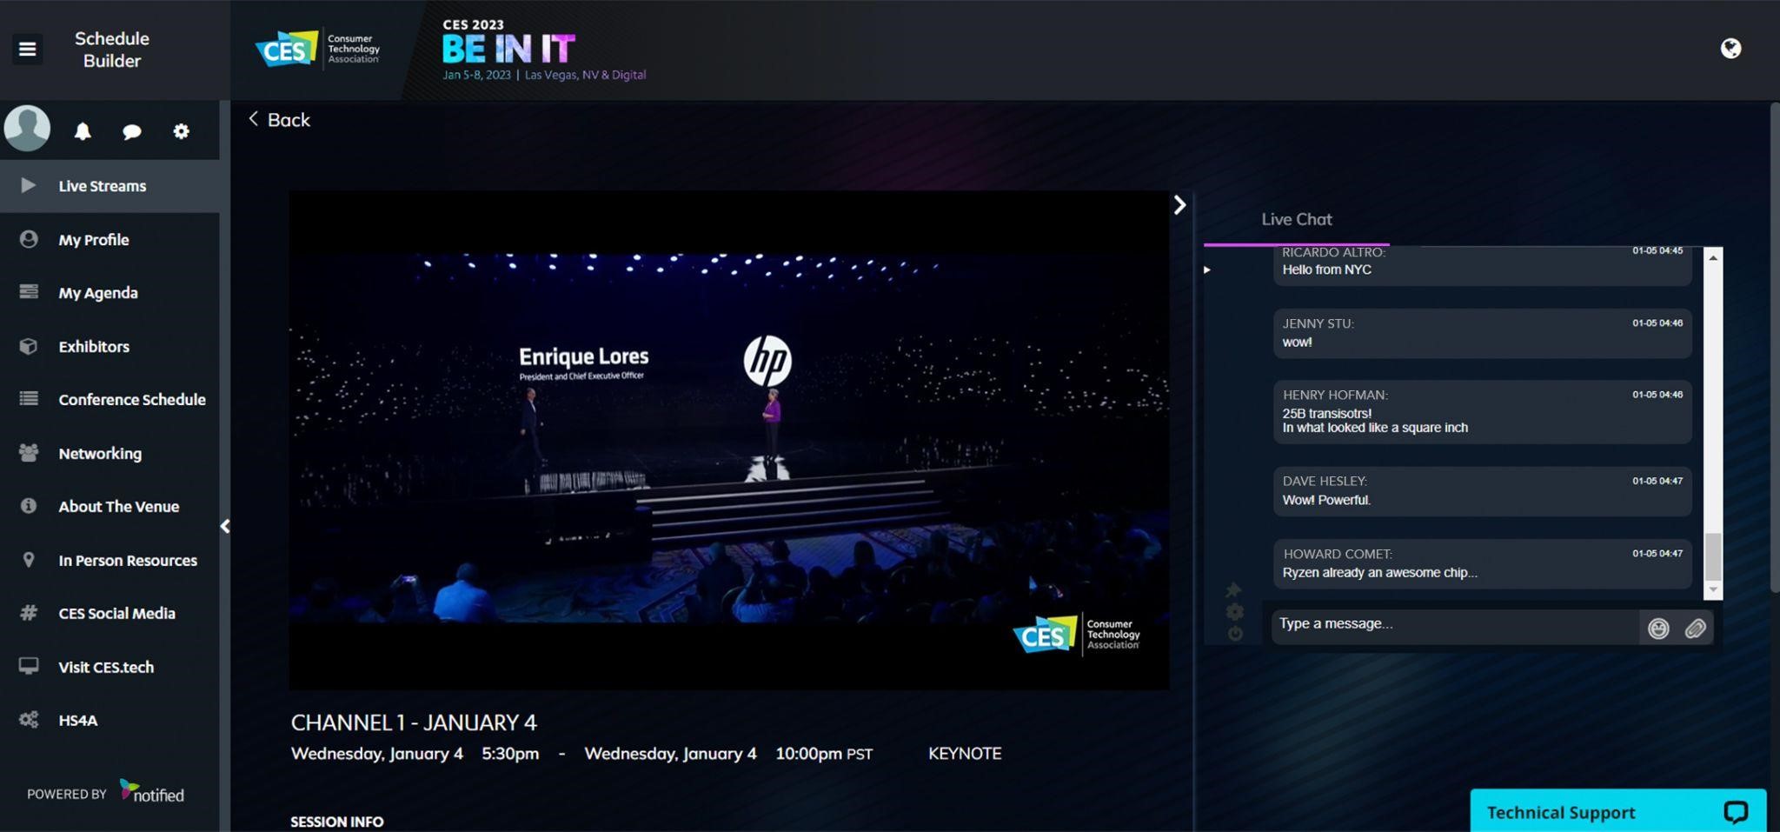
Task: Open Live Streams in sidebar
Action: [x=102, y=186]
